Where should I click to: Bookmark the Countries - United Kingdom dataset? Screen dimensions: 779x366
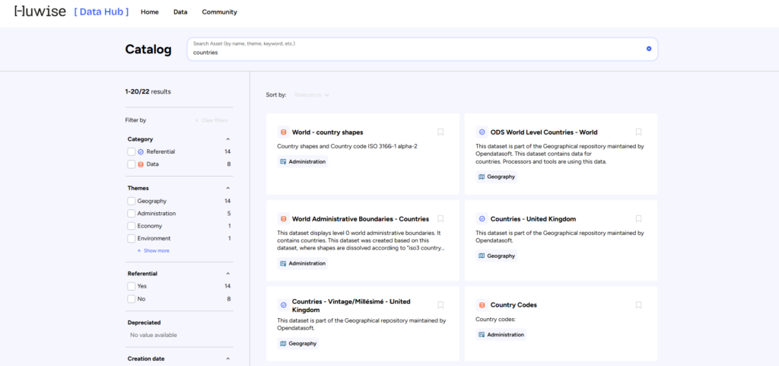tap(639, 218)
